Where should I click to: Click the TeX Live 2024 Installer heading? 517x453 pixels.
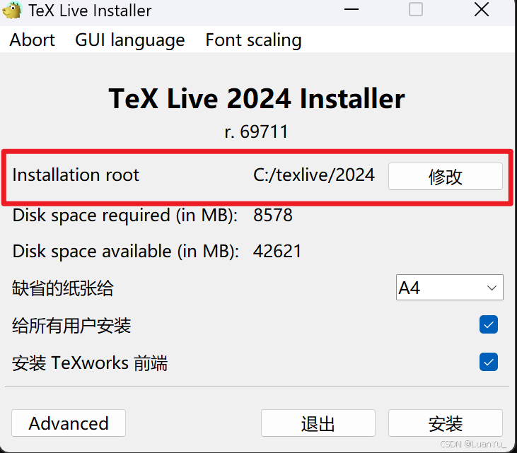257,98
